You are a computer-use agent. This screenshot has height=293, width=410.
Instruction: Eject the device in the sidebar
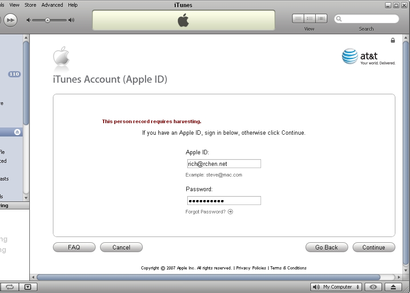coord(17,132)
